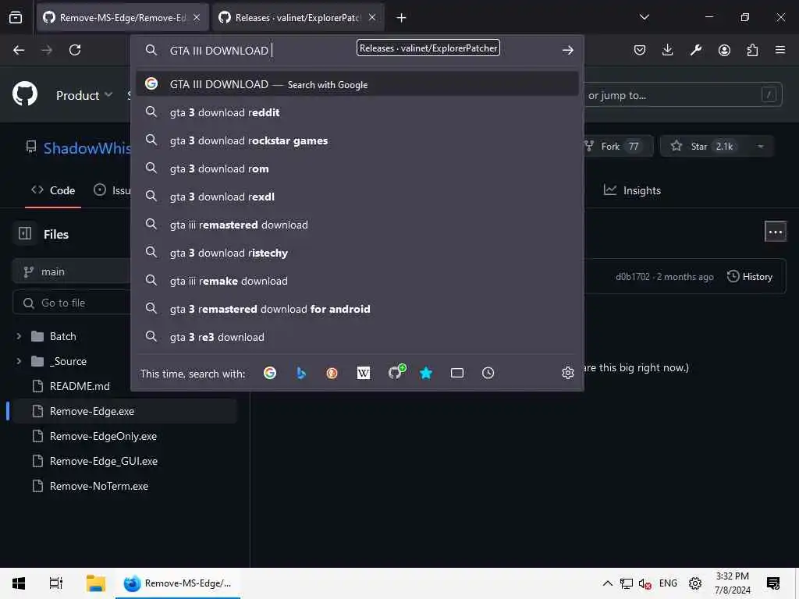Click the Go arrow in the address bar
The width and height of the screenshot is (799, 599).
click(568, 50)
